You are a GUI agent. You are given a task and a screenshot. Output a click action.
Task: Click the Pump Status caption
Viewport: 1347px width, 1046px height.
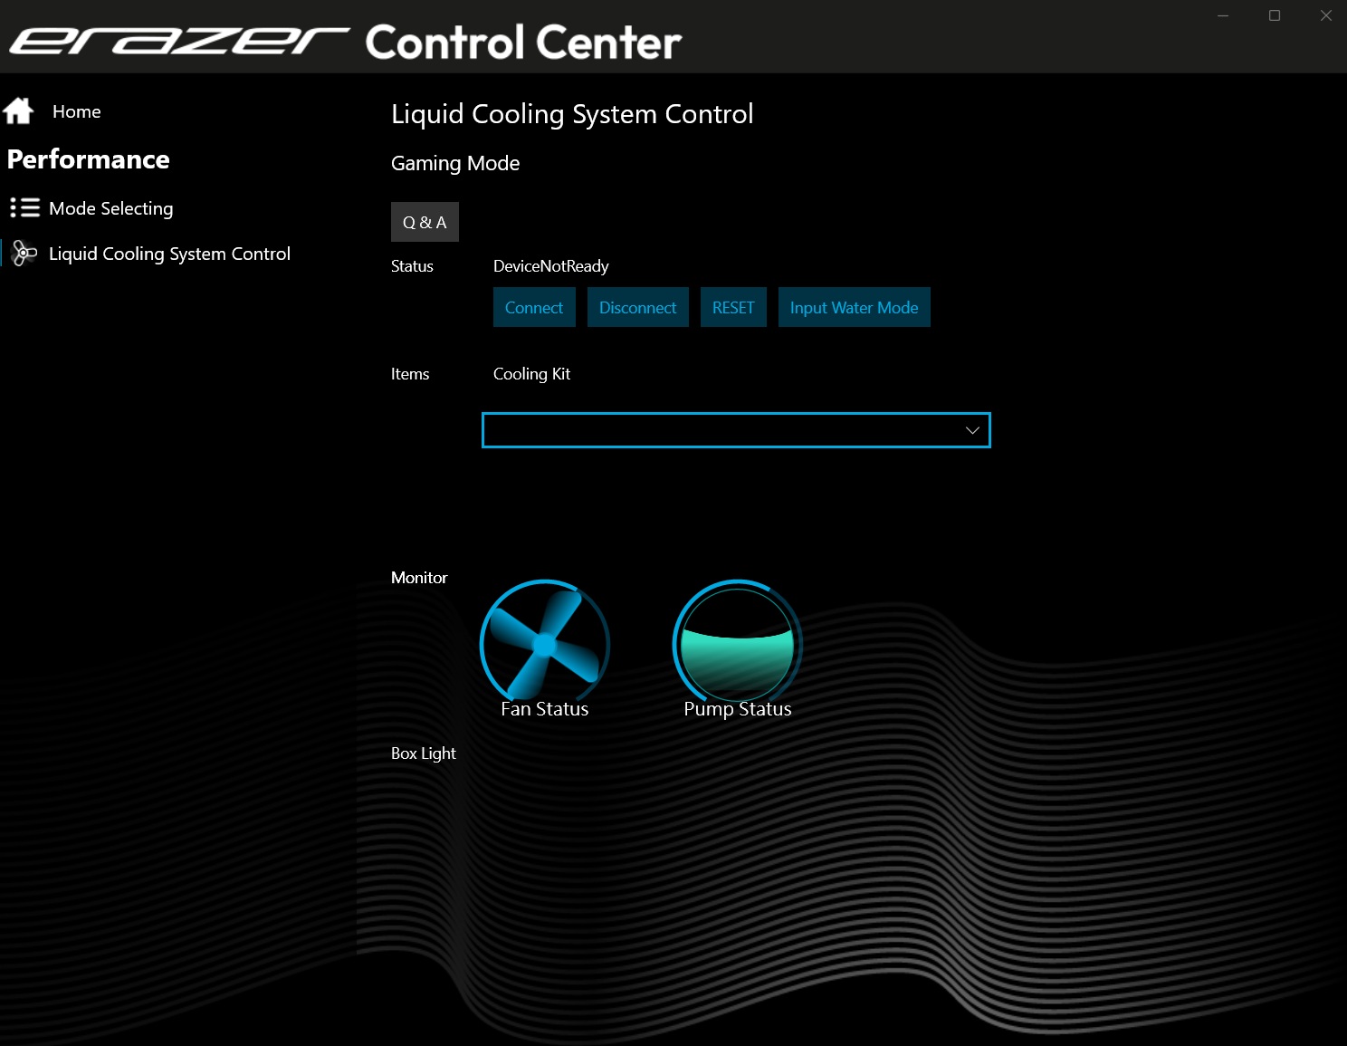pyautogui.click(x=738, y=709)
